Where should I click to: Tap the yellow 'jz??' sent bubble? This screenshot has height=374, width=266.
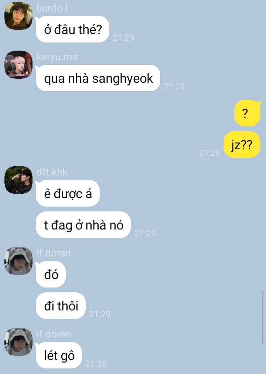(x=242, y=144)
